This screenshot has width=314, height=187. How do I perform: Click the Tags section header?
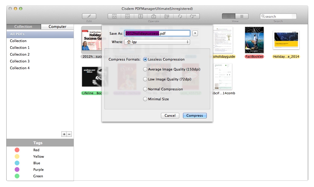(x=40, y=143)
